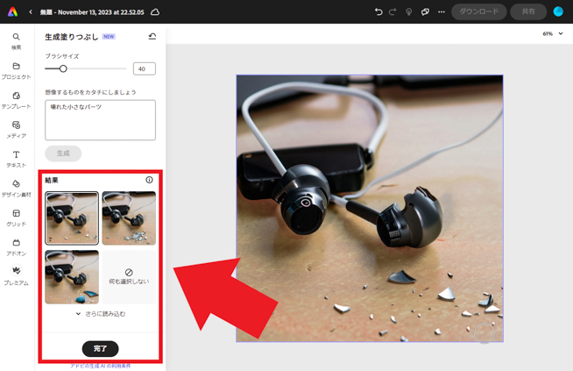The image size is (573, 371).
Task: Click the prompt text field
Action: pyautogui.click(x=100, y=119)
